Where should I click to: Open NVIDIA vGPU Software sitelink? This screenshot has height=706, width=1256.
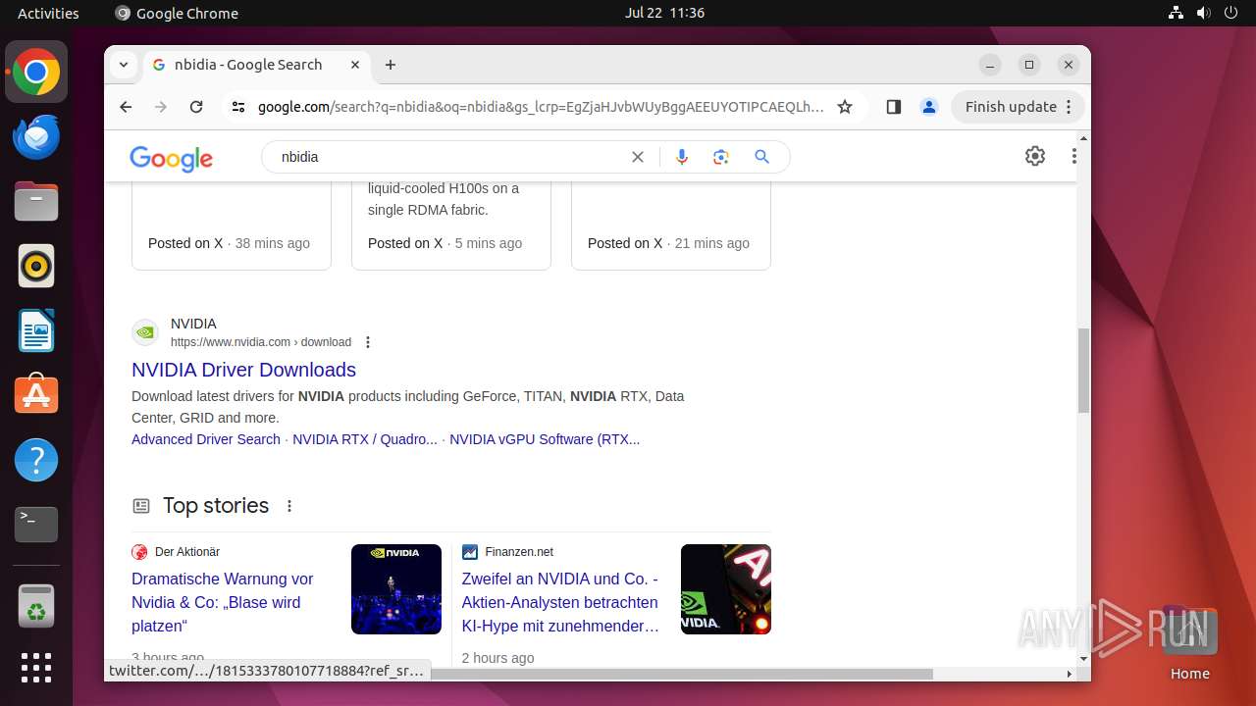[545, 439]
